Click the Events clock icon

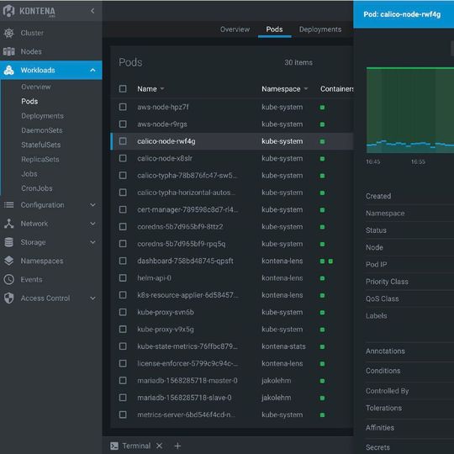tap(8, 279)
